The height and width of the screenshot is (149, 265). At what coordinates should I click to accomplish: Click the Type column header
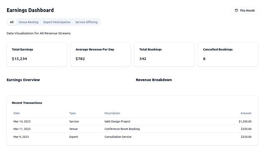click(72, 113)
